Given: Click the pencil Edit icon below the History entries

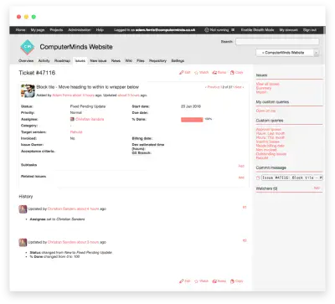Looking at the screenshot, I should point(182,281).
